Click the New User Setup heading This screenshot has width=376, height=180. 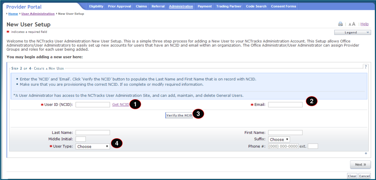(x=29, y=24)
